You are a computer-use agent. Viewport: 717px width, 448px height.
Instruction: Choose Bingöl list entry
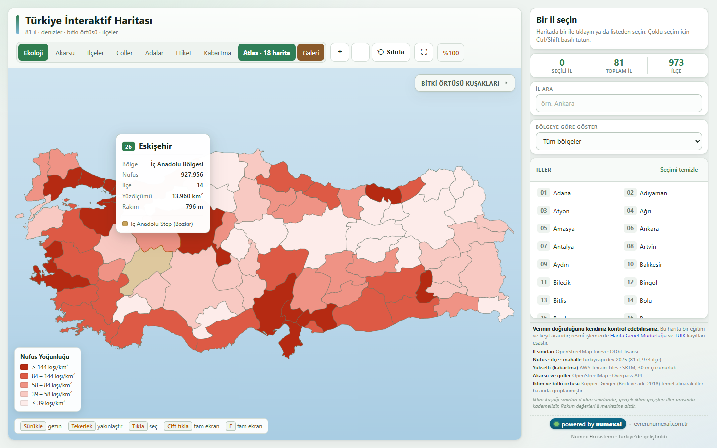(662, 282)
